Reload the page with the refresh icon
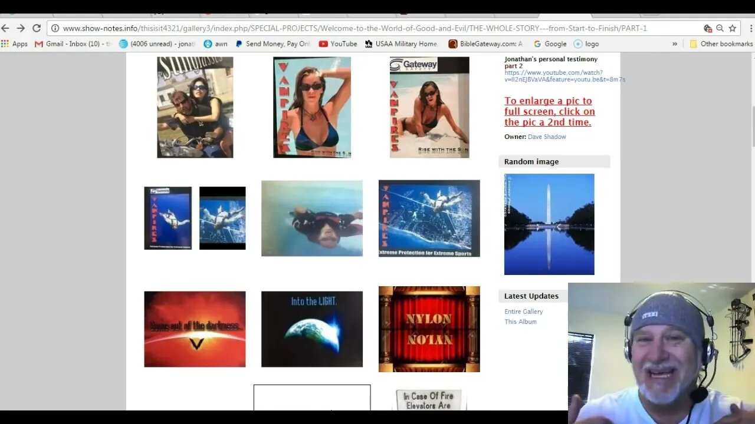 tap(37, 28)
